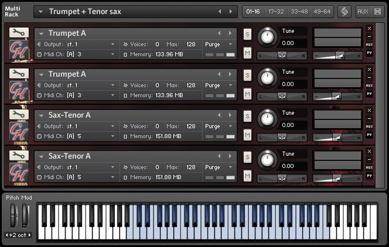Image resolution: width=389 pixels, height=247 pixels.
Task: Click the Max voices value 128 of first Trumpet A
Action: 191,44
